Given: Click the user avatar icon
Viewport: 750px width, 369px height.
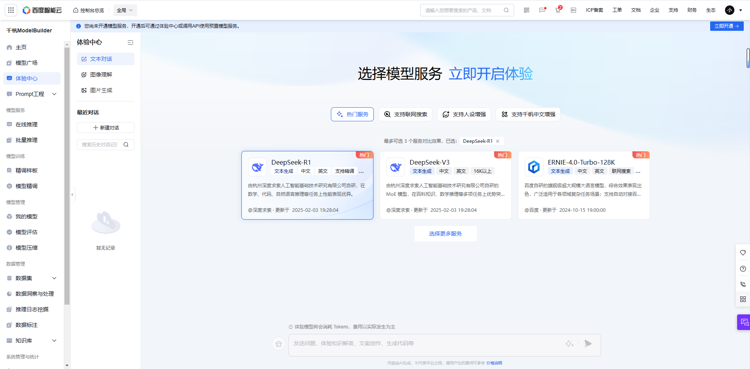Looking at the screenshot, I should [x=730, y=10].
